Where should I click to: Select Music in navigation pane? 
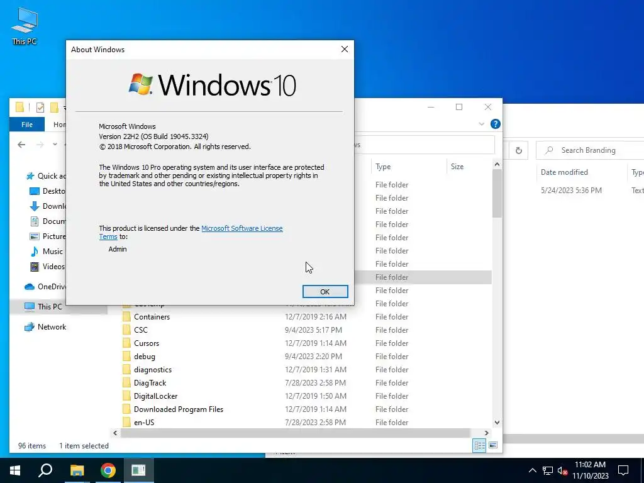click(47, 252)
